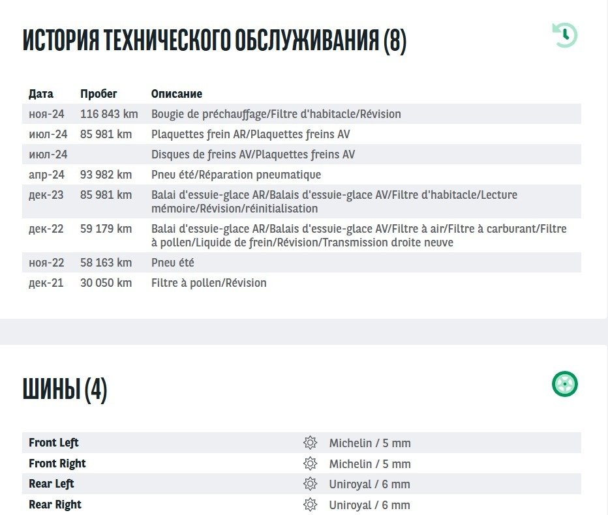Click the Michelin / 5 mm value for Front Right

click(370, 464)
